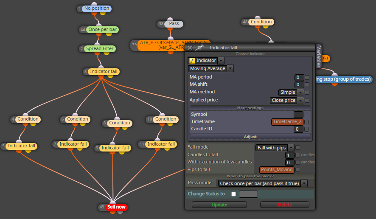Viewport: 376px width, 219px height.
Task: Click the Candle ID value field
Action: (298, 129)
